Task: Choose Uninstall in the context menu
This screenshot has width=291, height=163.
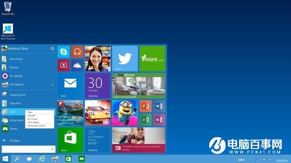Action: tap(40, 115)
